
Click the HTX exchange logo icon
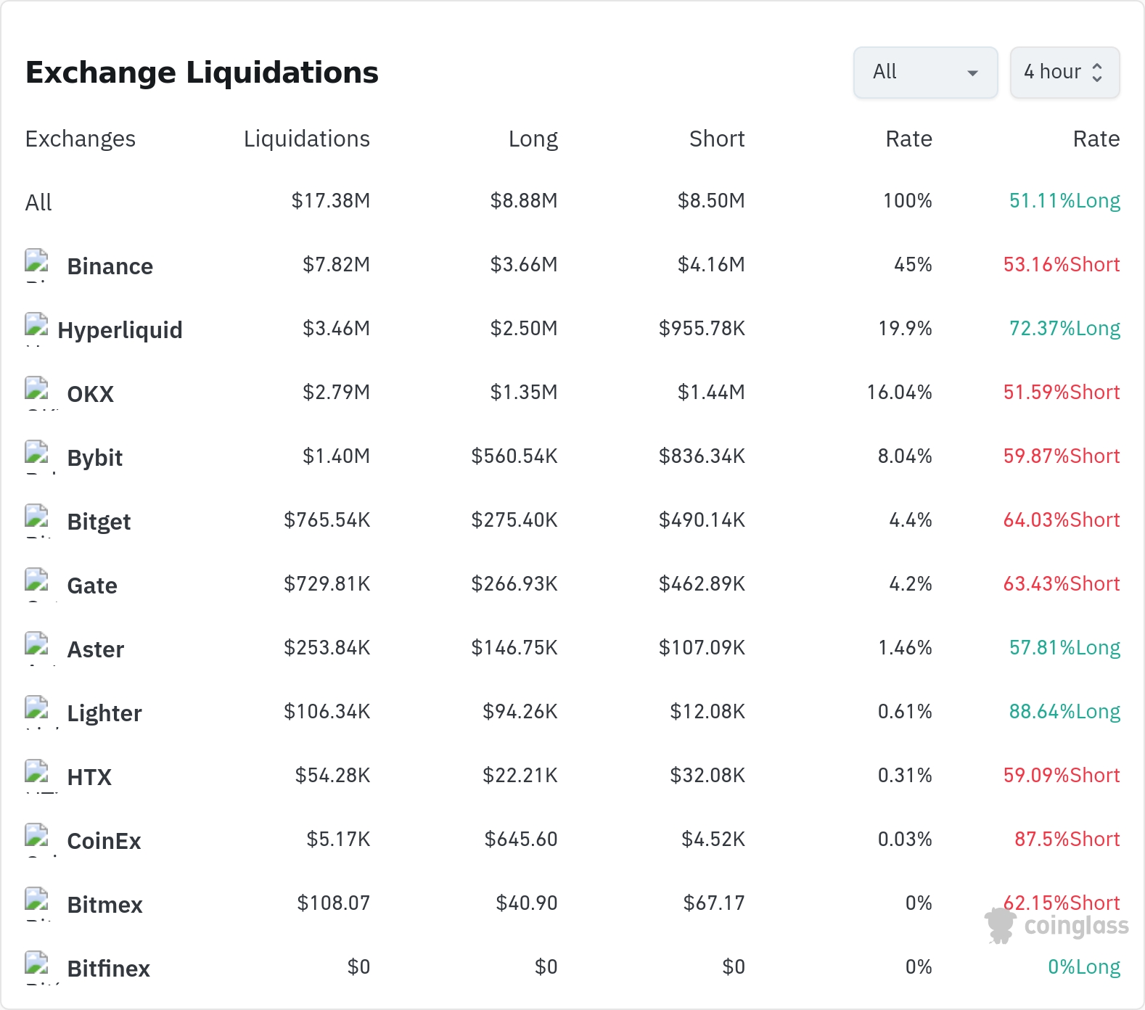pos(37,776)
